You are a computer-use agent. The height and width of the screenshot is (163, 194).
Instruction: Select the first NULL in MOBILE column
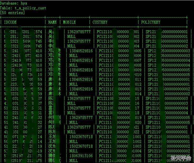(71, 37)
